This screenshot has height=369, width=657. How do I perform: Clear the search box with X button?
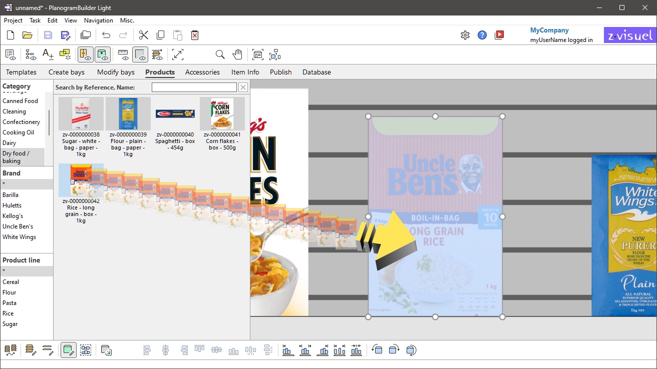click(x=243, y=87)
